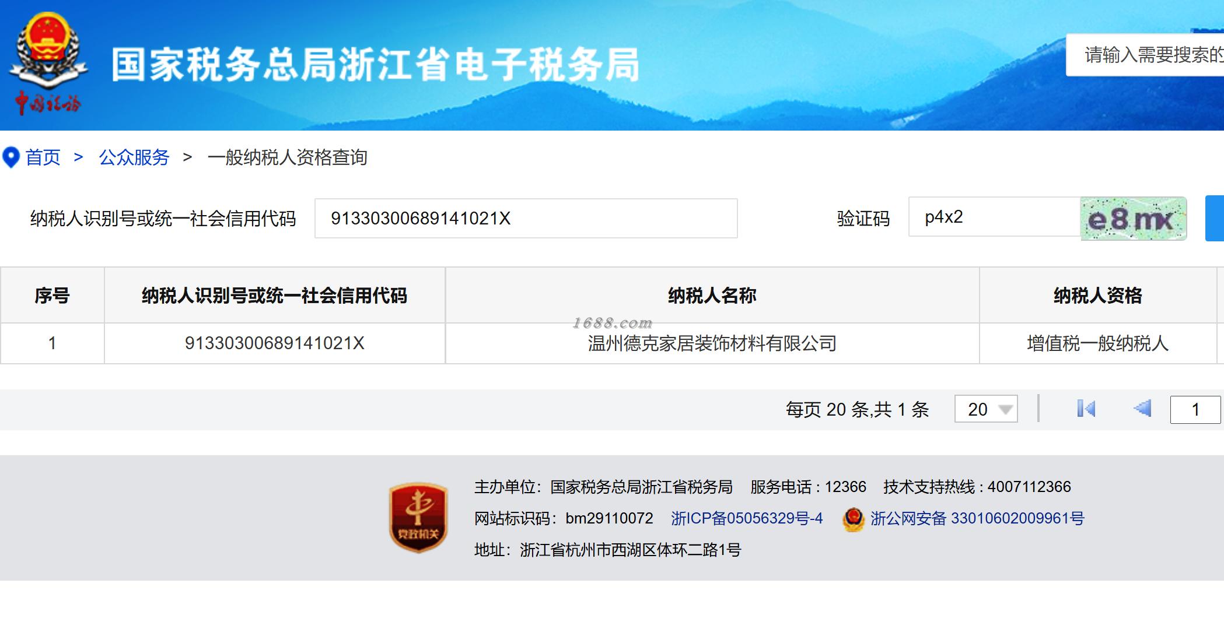Click the 序号 column header
This screenshot has height=643, width=1224.
[52, 296]
